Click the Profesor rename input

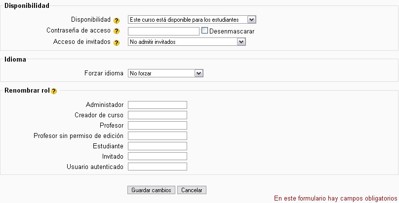157,125
